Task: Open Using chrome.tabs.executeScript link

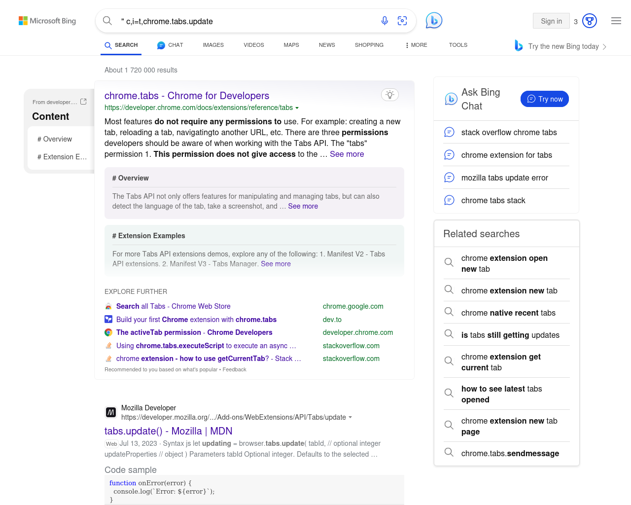Action: pos(206,346)
